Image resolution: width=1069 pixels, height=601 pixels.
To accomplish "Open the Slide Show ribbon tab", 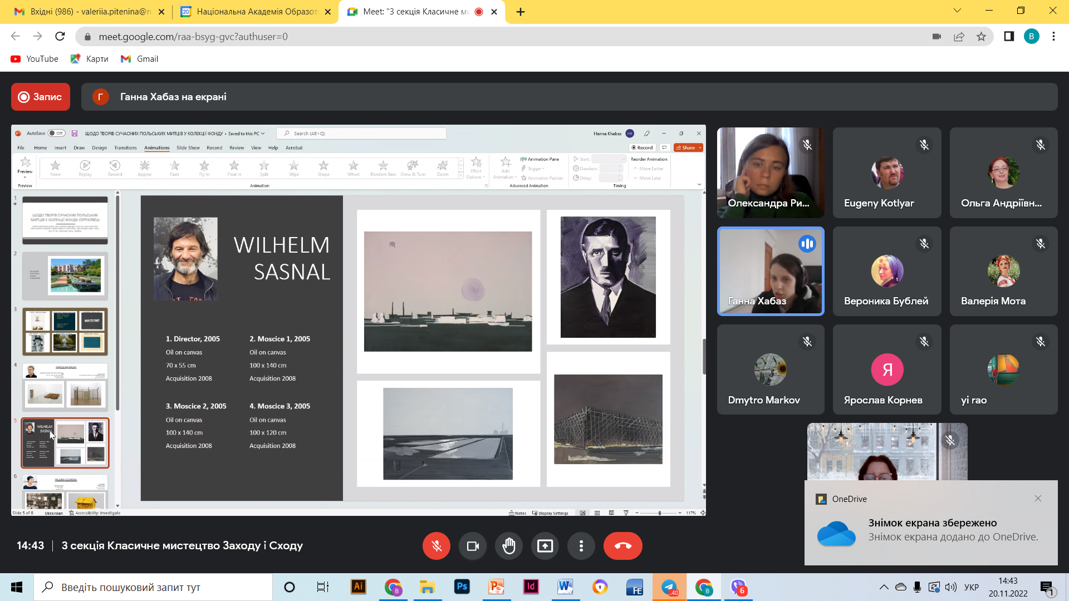I will tap(188, 148).
